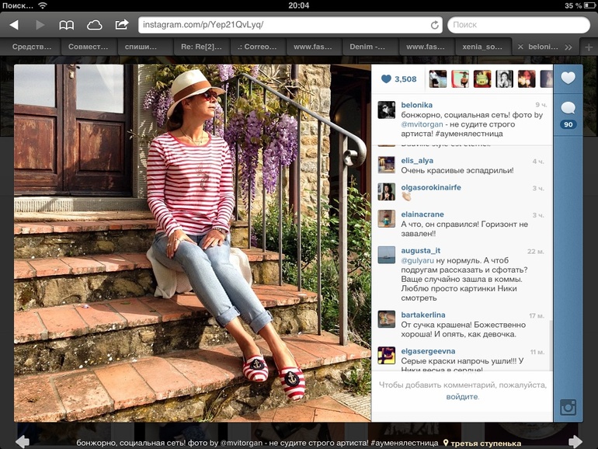Click the Instagram camera logo icon
This screenshot has height=449, width=598.
tap(568, 407)
